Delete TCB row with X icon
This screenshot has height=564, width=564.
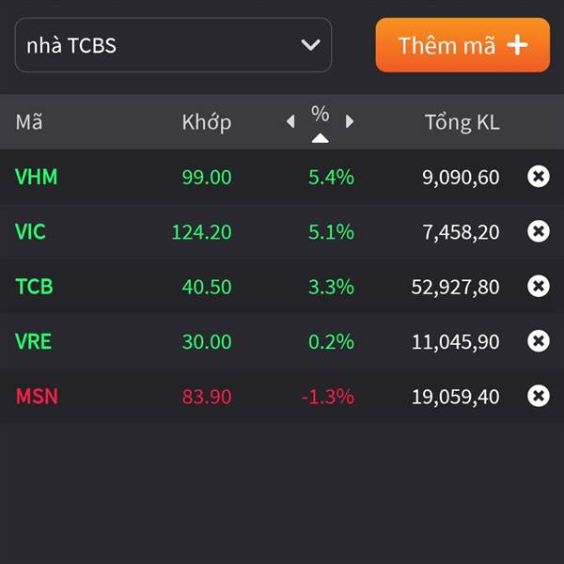538,287
